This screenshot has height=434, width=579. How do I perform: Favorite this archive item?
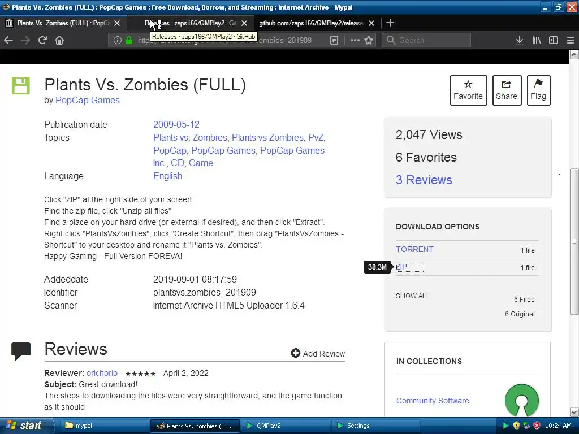click(468, 90)
